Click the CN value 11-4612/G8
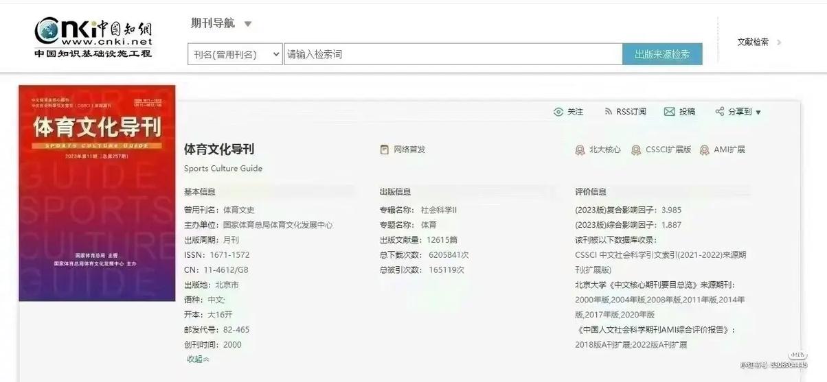The height and width of the screenshot is (382, 827). point(226,270)
